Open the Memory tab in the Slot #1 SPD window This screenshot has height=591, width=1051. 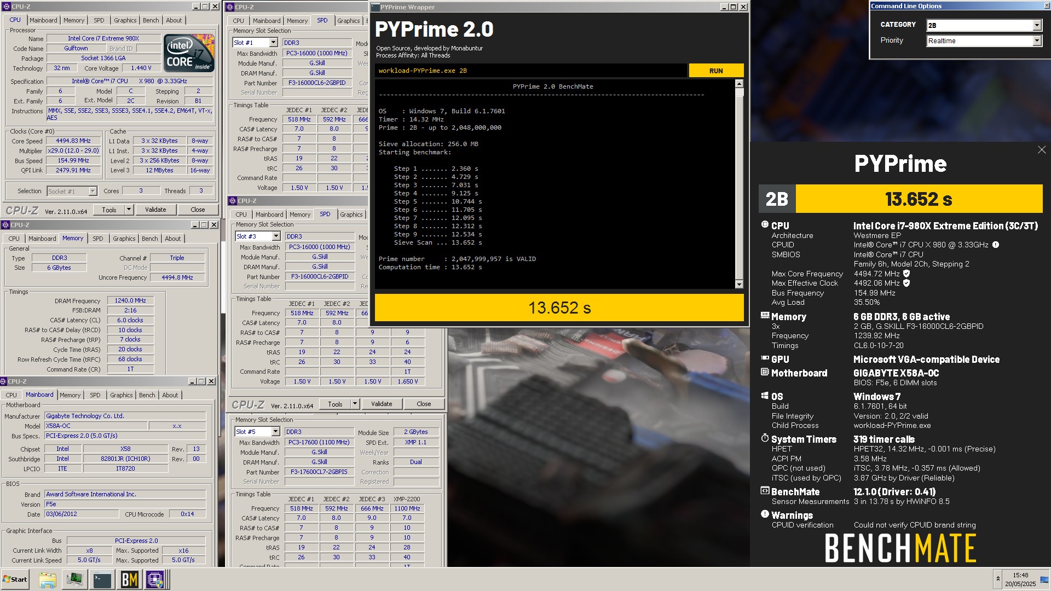[x=297, y=21]
